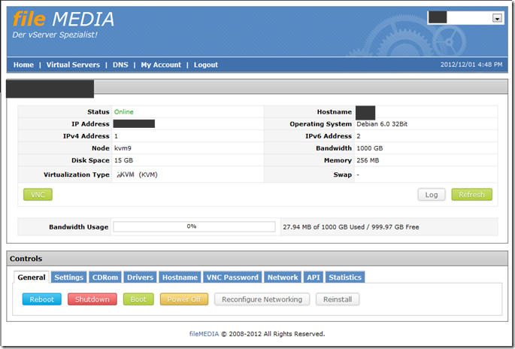515x349 pixels.
Task: Switch to the Settings tab
Action: click(69, 278)
